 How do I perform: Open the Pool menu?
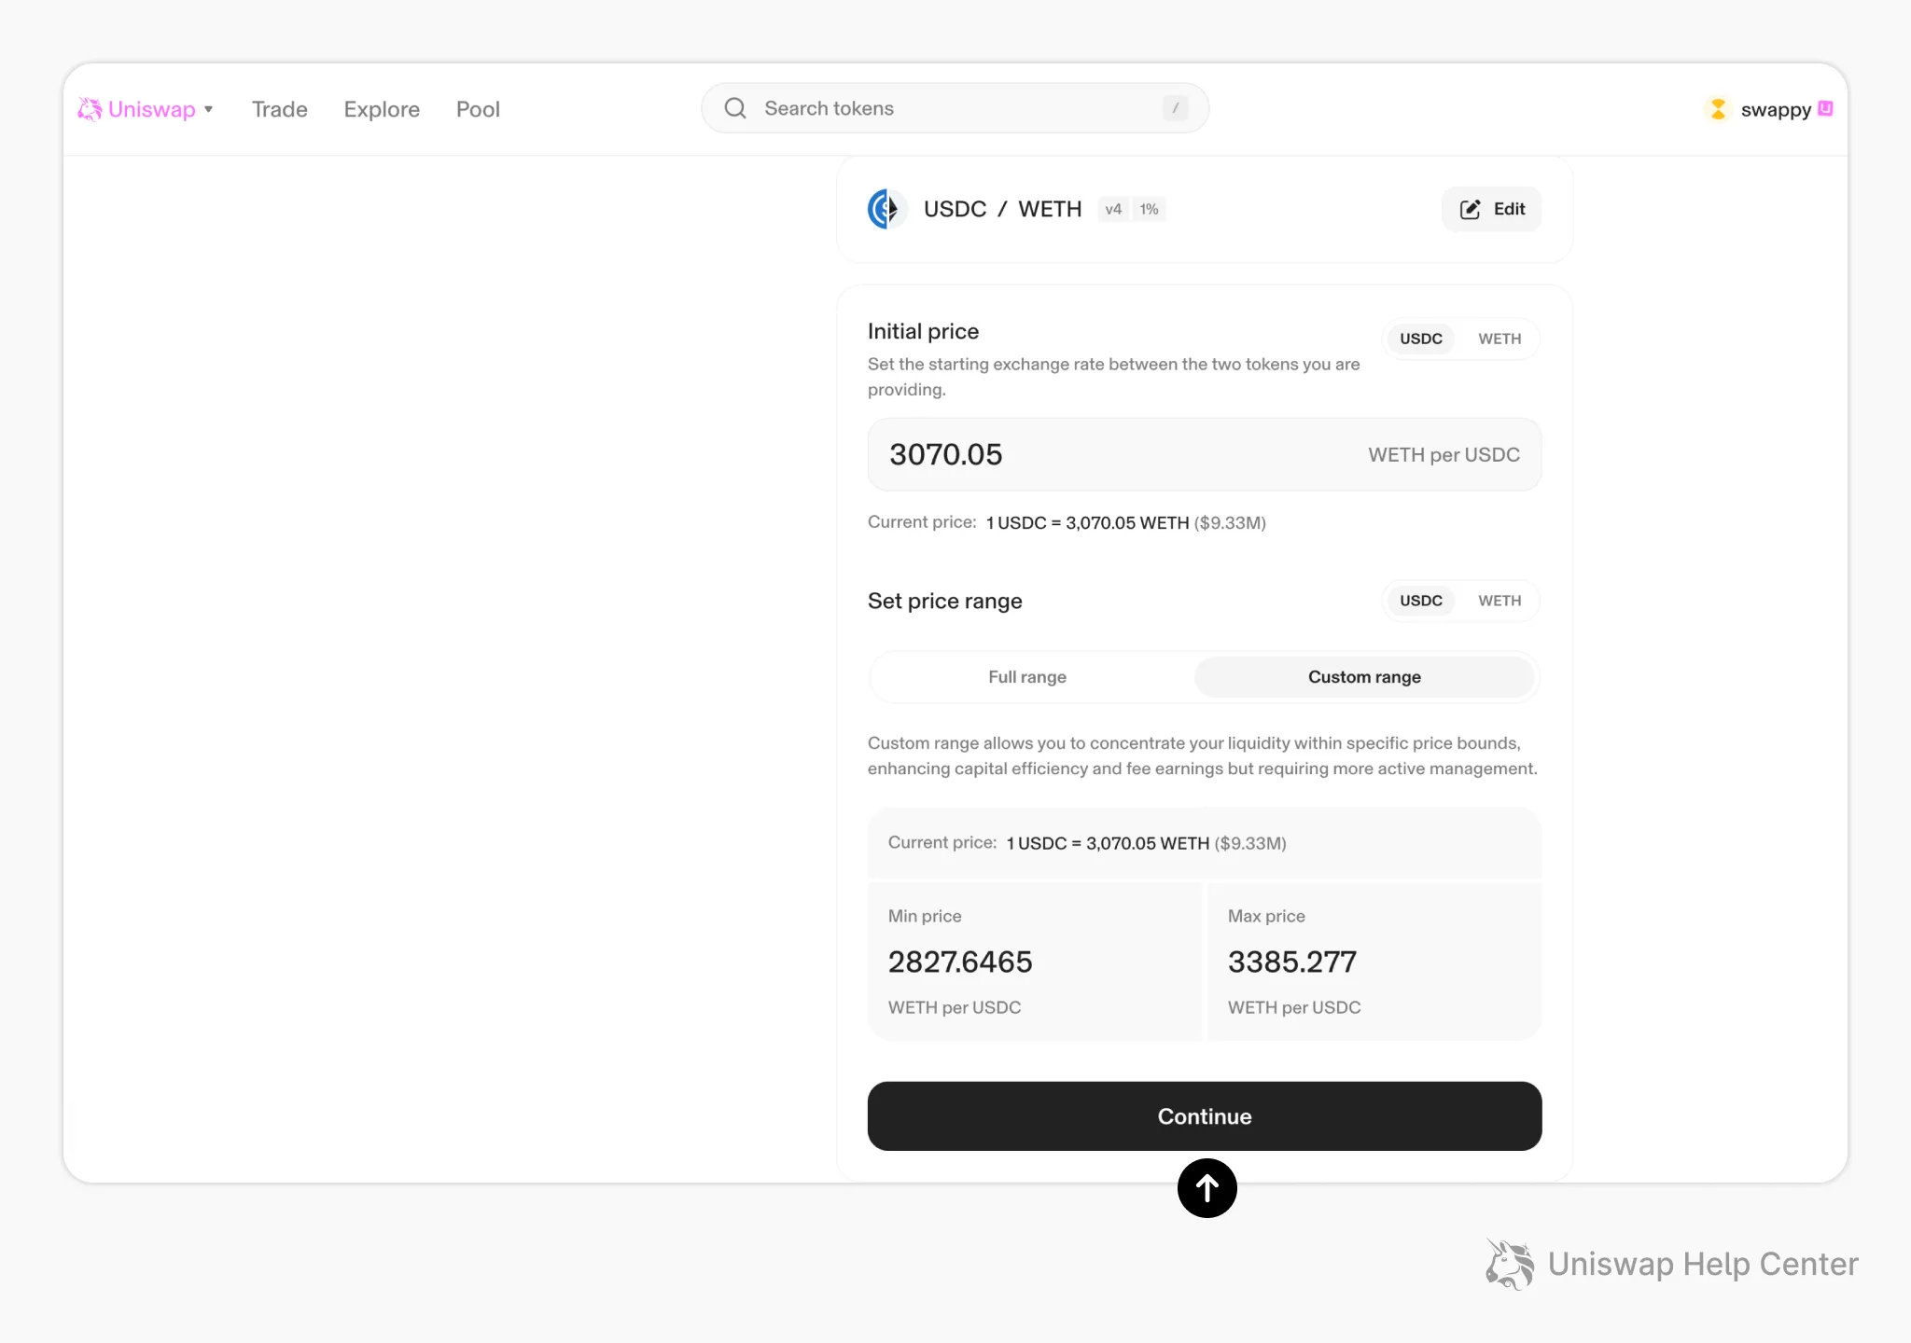pos(478,109)
